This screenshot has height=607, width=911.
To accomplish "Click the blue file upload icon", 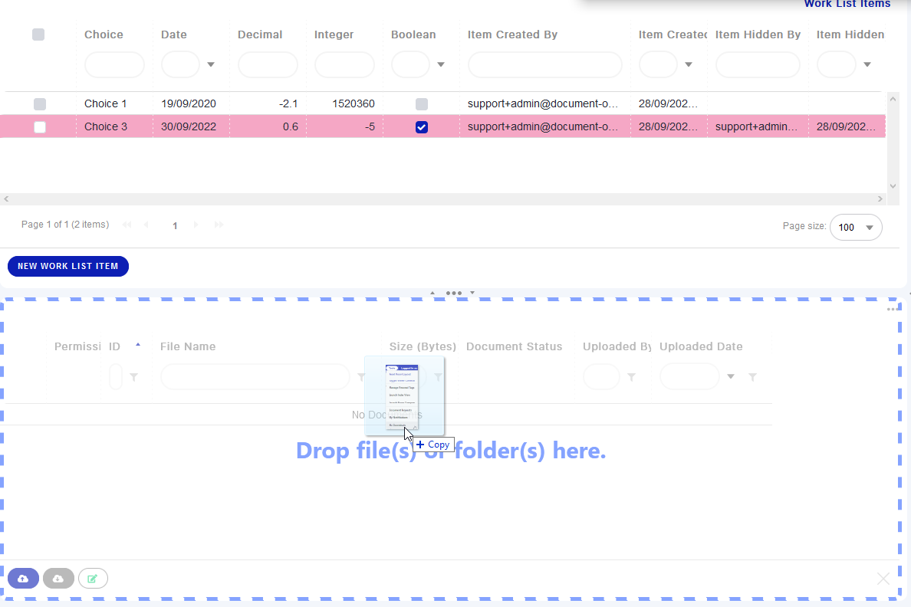I will [23, 578].
